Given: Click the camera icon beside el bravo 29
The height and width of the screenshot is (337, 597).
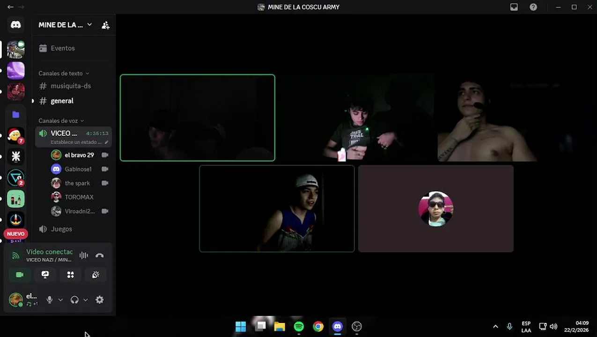Looking at the screenshot, I should point(105,155).
